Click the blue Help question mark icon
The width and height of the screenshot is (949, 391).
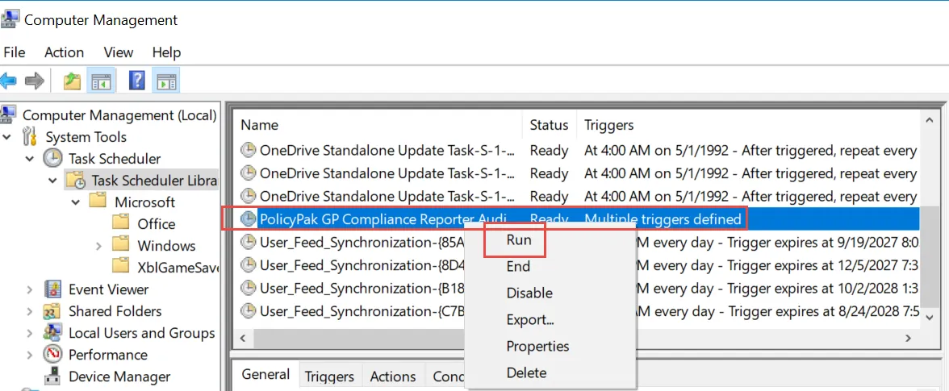(137, 81)
